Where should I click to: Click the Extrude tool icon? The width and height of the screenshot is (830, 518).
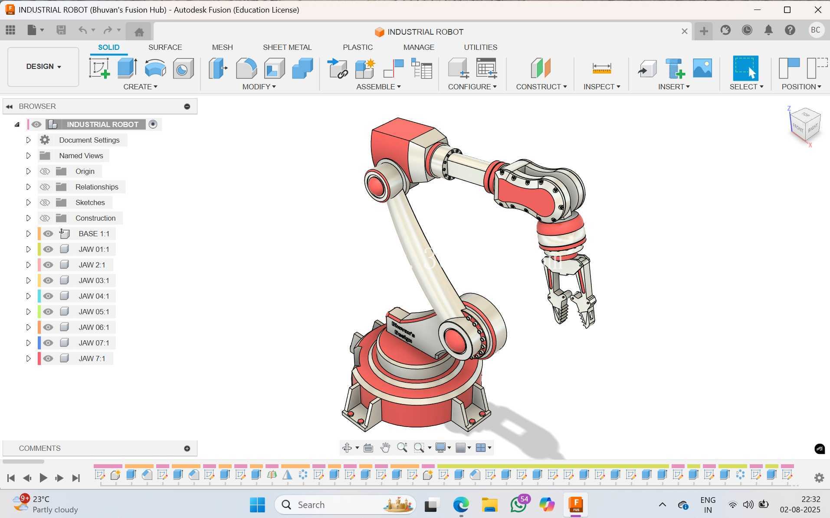point(128,68)
